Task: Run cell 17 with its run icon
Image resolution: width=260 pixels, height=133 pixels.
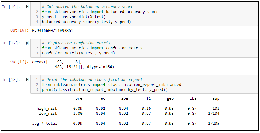Action: (27, 43)
